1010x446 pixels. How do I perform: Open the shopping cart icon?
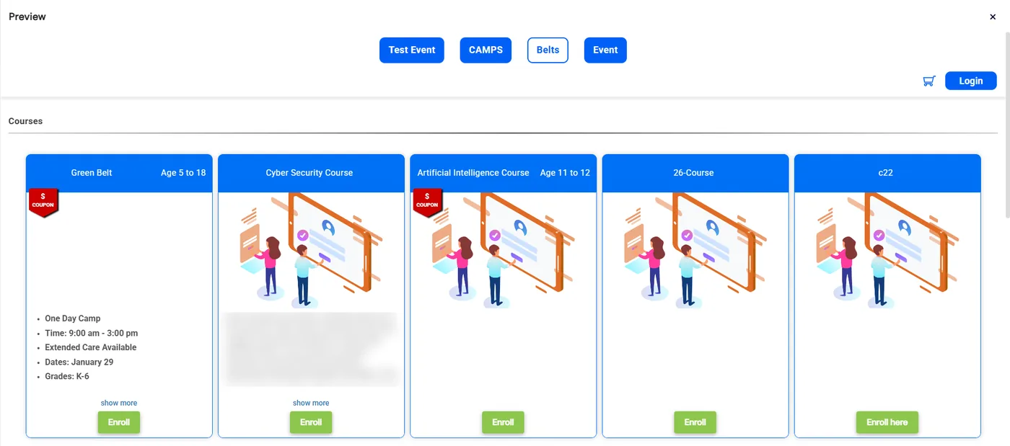[929, 81]
